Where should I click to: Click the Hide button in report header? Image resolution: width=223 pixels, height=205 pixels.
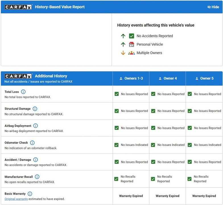tap(213, 7)
